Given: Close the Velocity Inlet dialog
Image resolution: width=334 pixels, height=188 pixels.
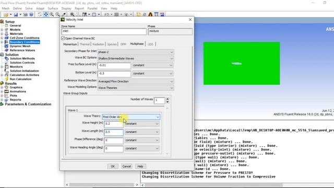Looking at the screenshot, I should coord(190,20).
